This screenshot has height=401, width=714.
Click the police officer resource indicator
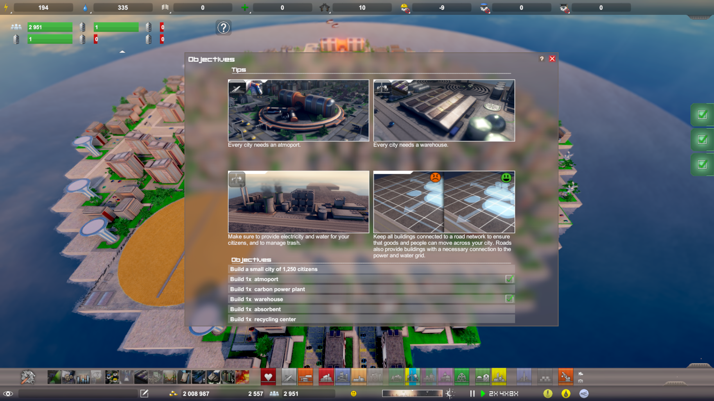(x=484, y=8)
